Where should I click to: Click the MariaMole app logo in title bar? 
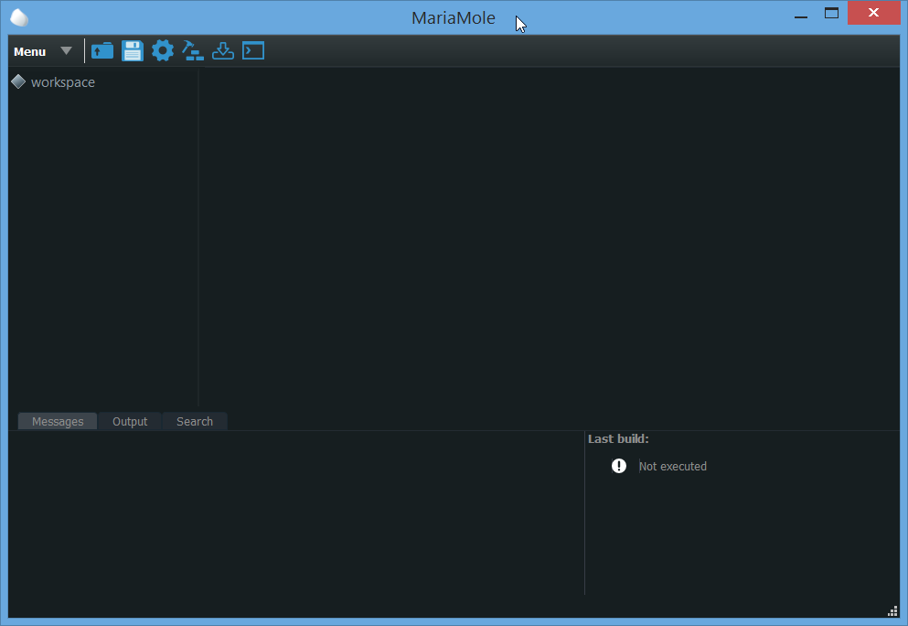(19, 17)
